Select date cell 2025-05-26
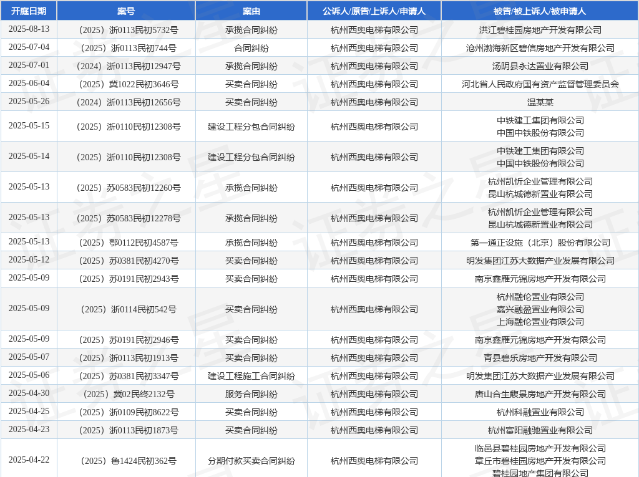 [x=29, y=102]
